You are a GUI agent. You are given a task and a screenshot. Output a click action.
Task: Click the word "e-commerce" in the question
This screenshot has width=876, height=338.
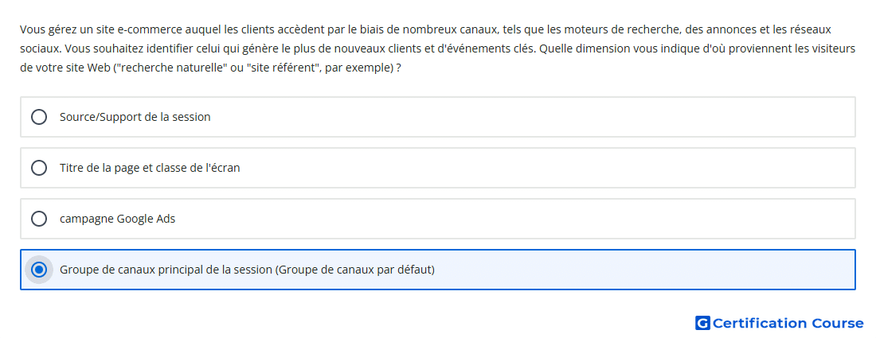138,29
